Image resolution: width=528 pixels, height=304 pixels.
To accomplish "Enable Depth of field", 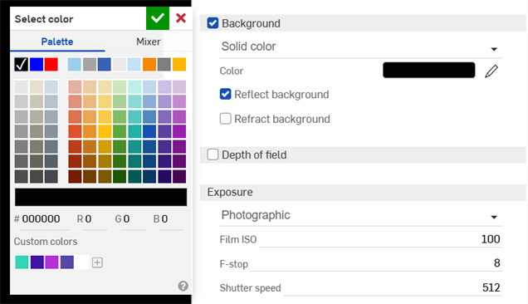I will click(x=213, y=154).
